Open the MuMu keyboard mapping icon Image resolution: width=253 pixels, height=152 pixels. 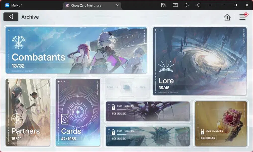click(x=175, y=5)
